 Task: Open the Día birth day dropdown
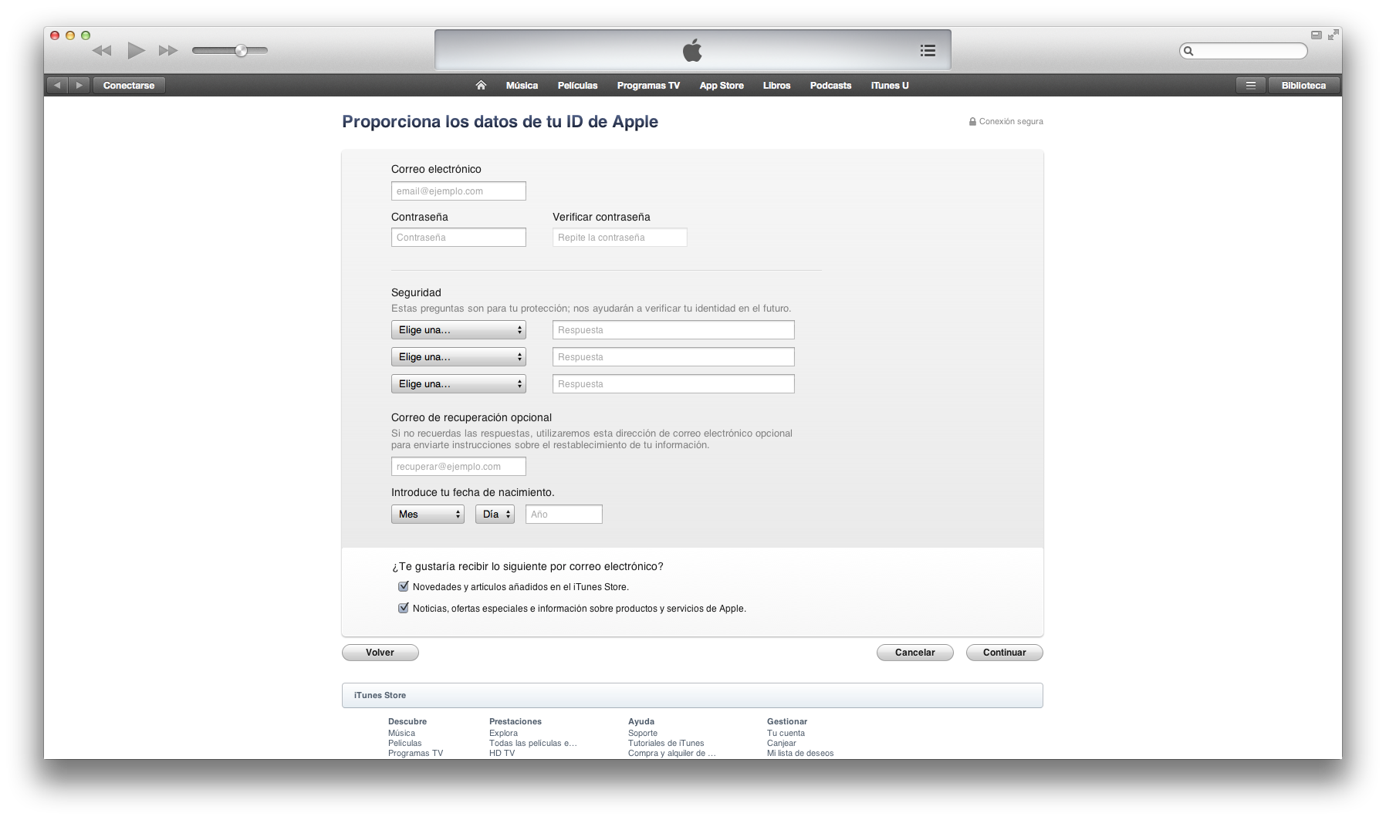[495, 515]
